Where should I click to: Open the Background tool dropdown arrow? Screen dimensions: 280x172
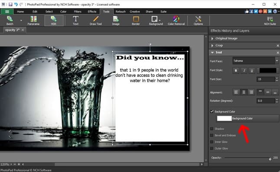(160, 20)
